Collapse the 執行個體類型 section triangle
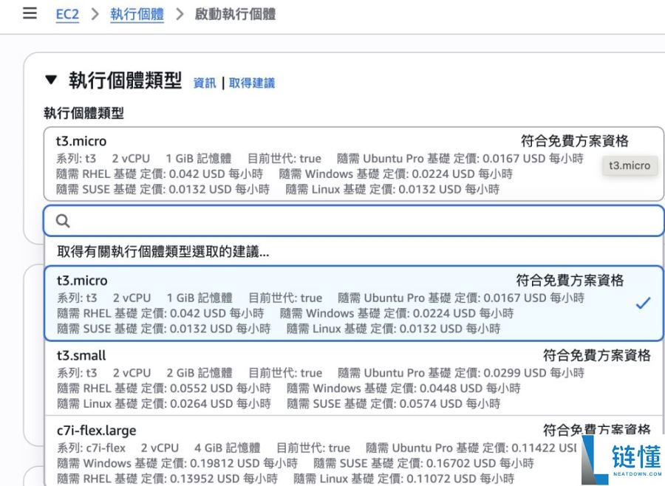Viewport: 665px width, 486px height. [51, 80]
